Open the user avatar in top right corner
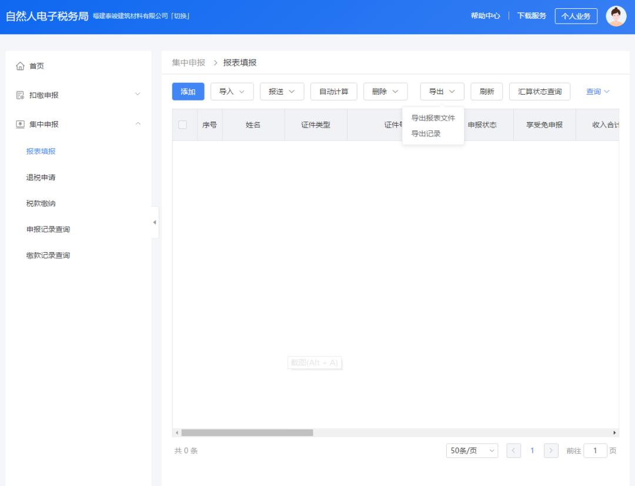 click(617, 16)
